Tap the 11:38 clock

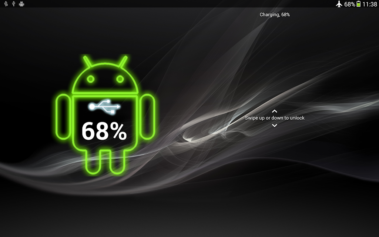click(x=370, y=4)
